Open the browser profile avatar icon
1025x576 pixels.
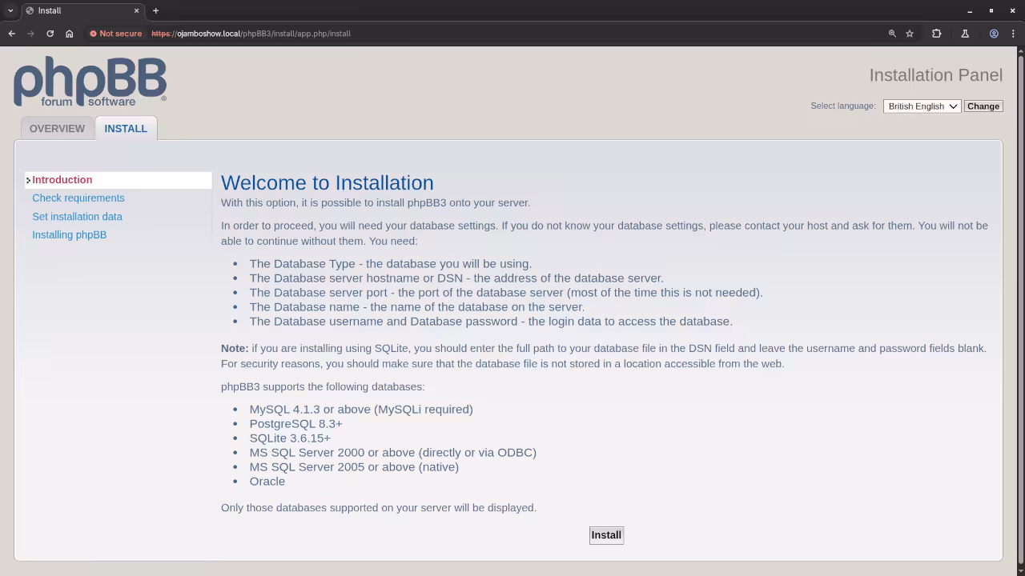(x=994, y=34)
